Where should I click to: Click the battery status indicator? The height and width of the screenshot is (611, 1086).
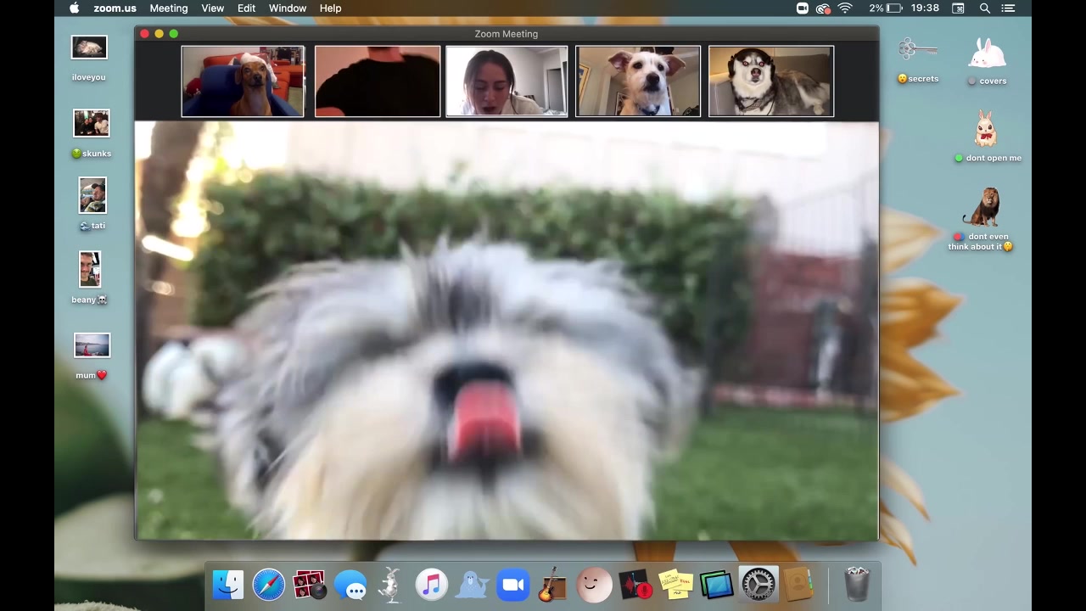886,8
